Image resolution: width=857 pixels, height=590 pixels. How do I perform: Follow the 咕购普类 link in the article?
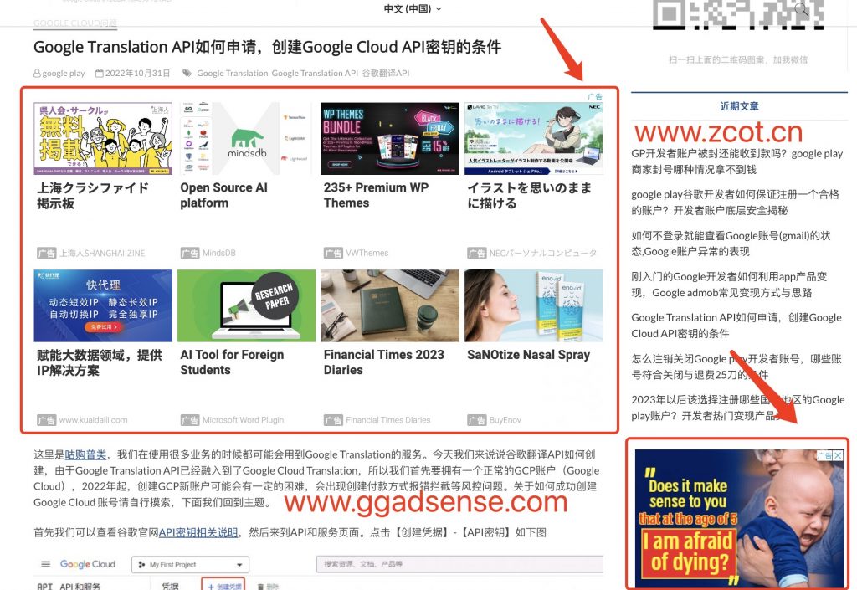tap(85, 454)
